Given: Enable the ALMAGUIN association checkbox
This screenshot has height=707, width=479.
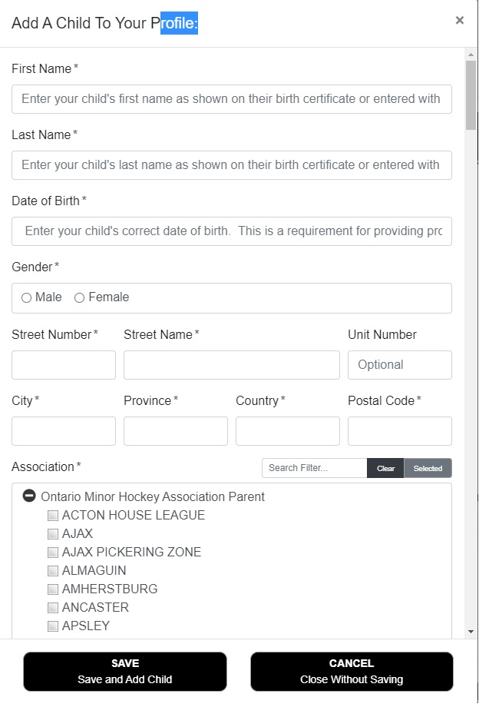Looking at the screenshot, I should [53, 571].
